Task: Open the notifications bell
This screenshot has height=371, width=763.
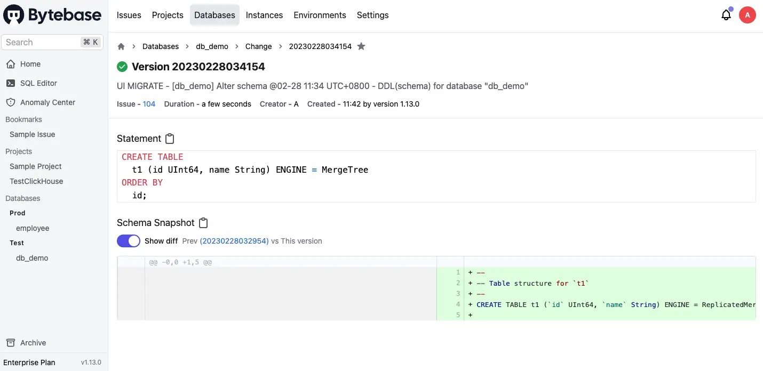Action: click(726, 15)
